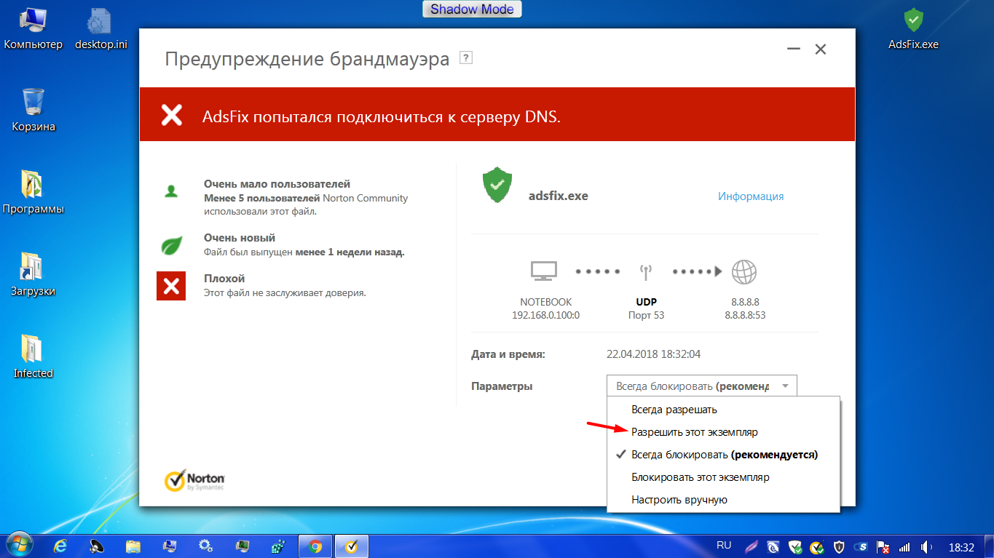Open the Windows Explorer folder taskbar icon
994x558 pixels.
[133, 546]
